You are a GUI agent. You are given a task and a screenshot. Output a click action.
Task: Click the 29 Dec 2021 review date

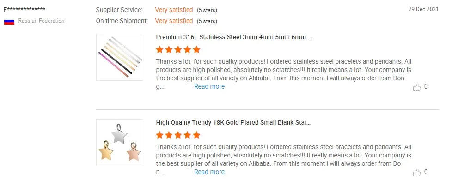(423, 9)
